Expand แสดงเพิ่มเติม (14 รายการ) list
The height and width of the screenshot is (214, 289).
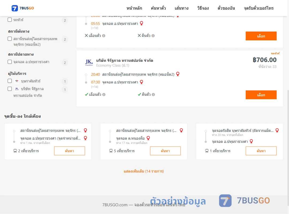pyautogui.click(x=144, y=171)
